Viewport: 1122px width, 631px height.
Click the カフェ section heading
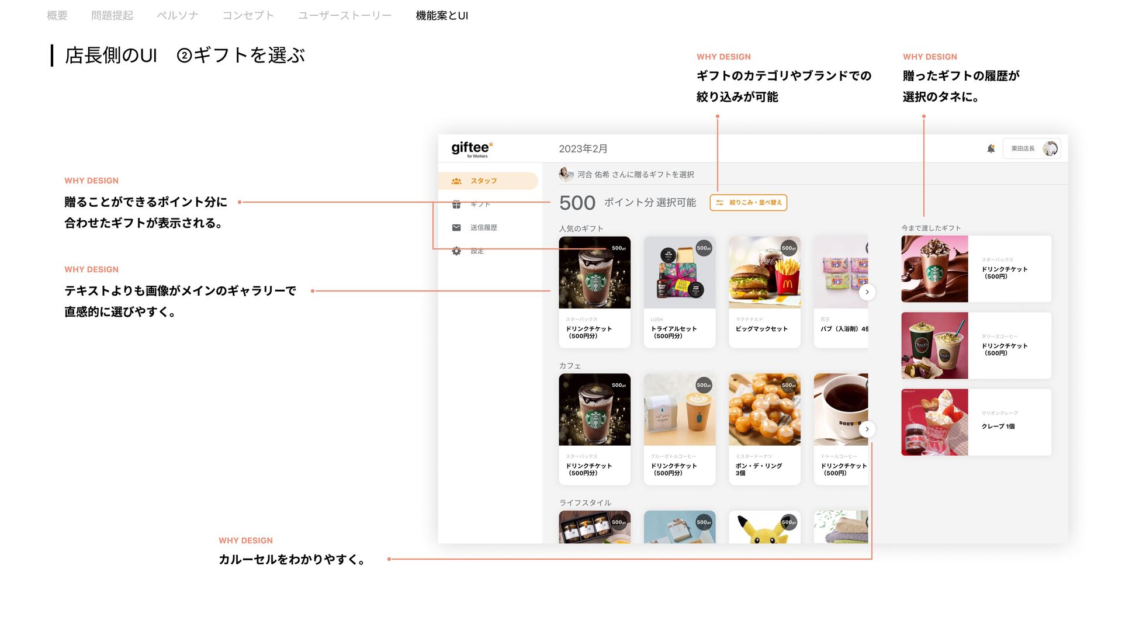tap(570, 366)
